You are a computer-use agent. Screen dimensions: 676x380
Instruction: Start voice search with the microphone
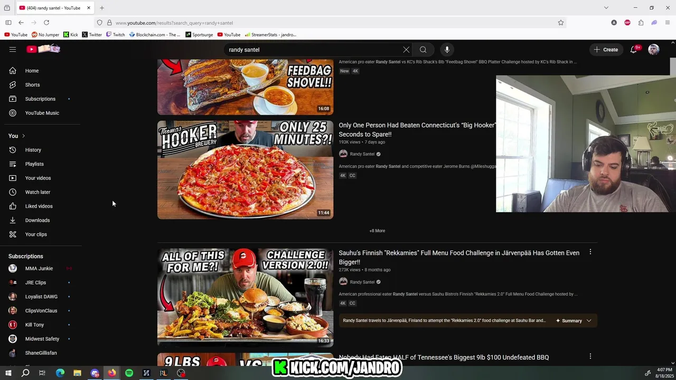click(x=447, y=50)
